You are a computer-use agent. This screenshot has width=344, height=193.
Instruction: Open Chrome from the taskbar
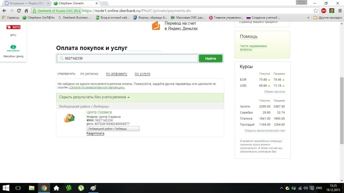pyautogui.click(x=44, y=187)
